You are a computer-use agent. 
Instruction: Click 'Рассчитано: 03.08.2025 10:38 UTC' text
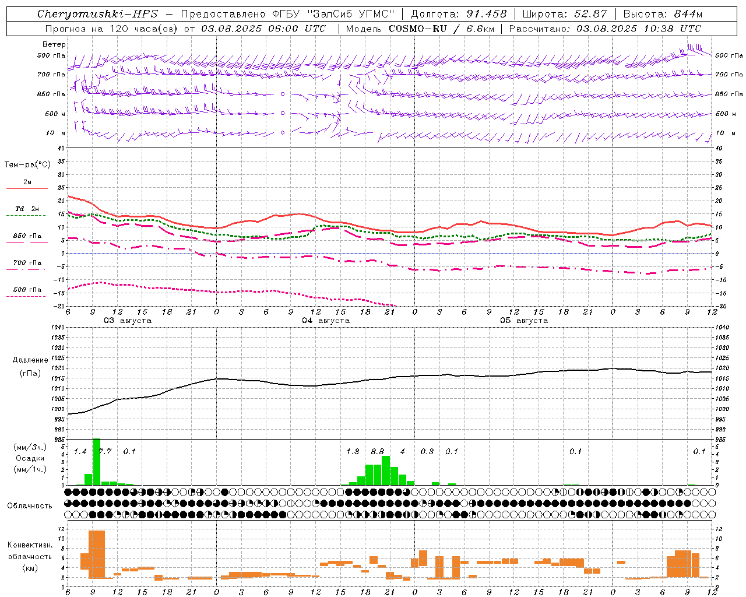click(x=605, y=29)
